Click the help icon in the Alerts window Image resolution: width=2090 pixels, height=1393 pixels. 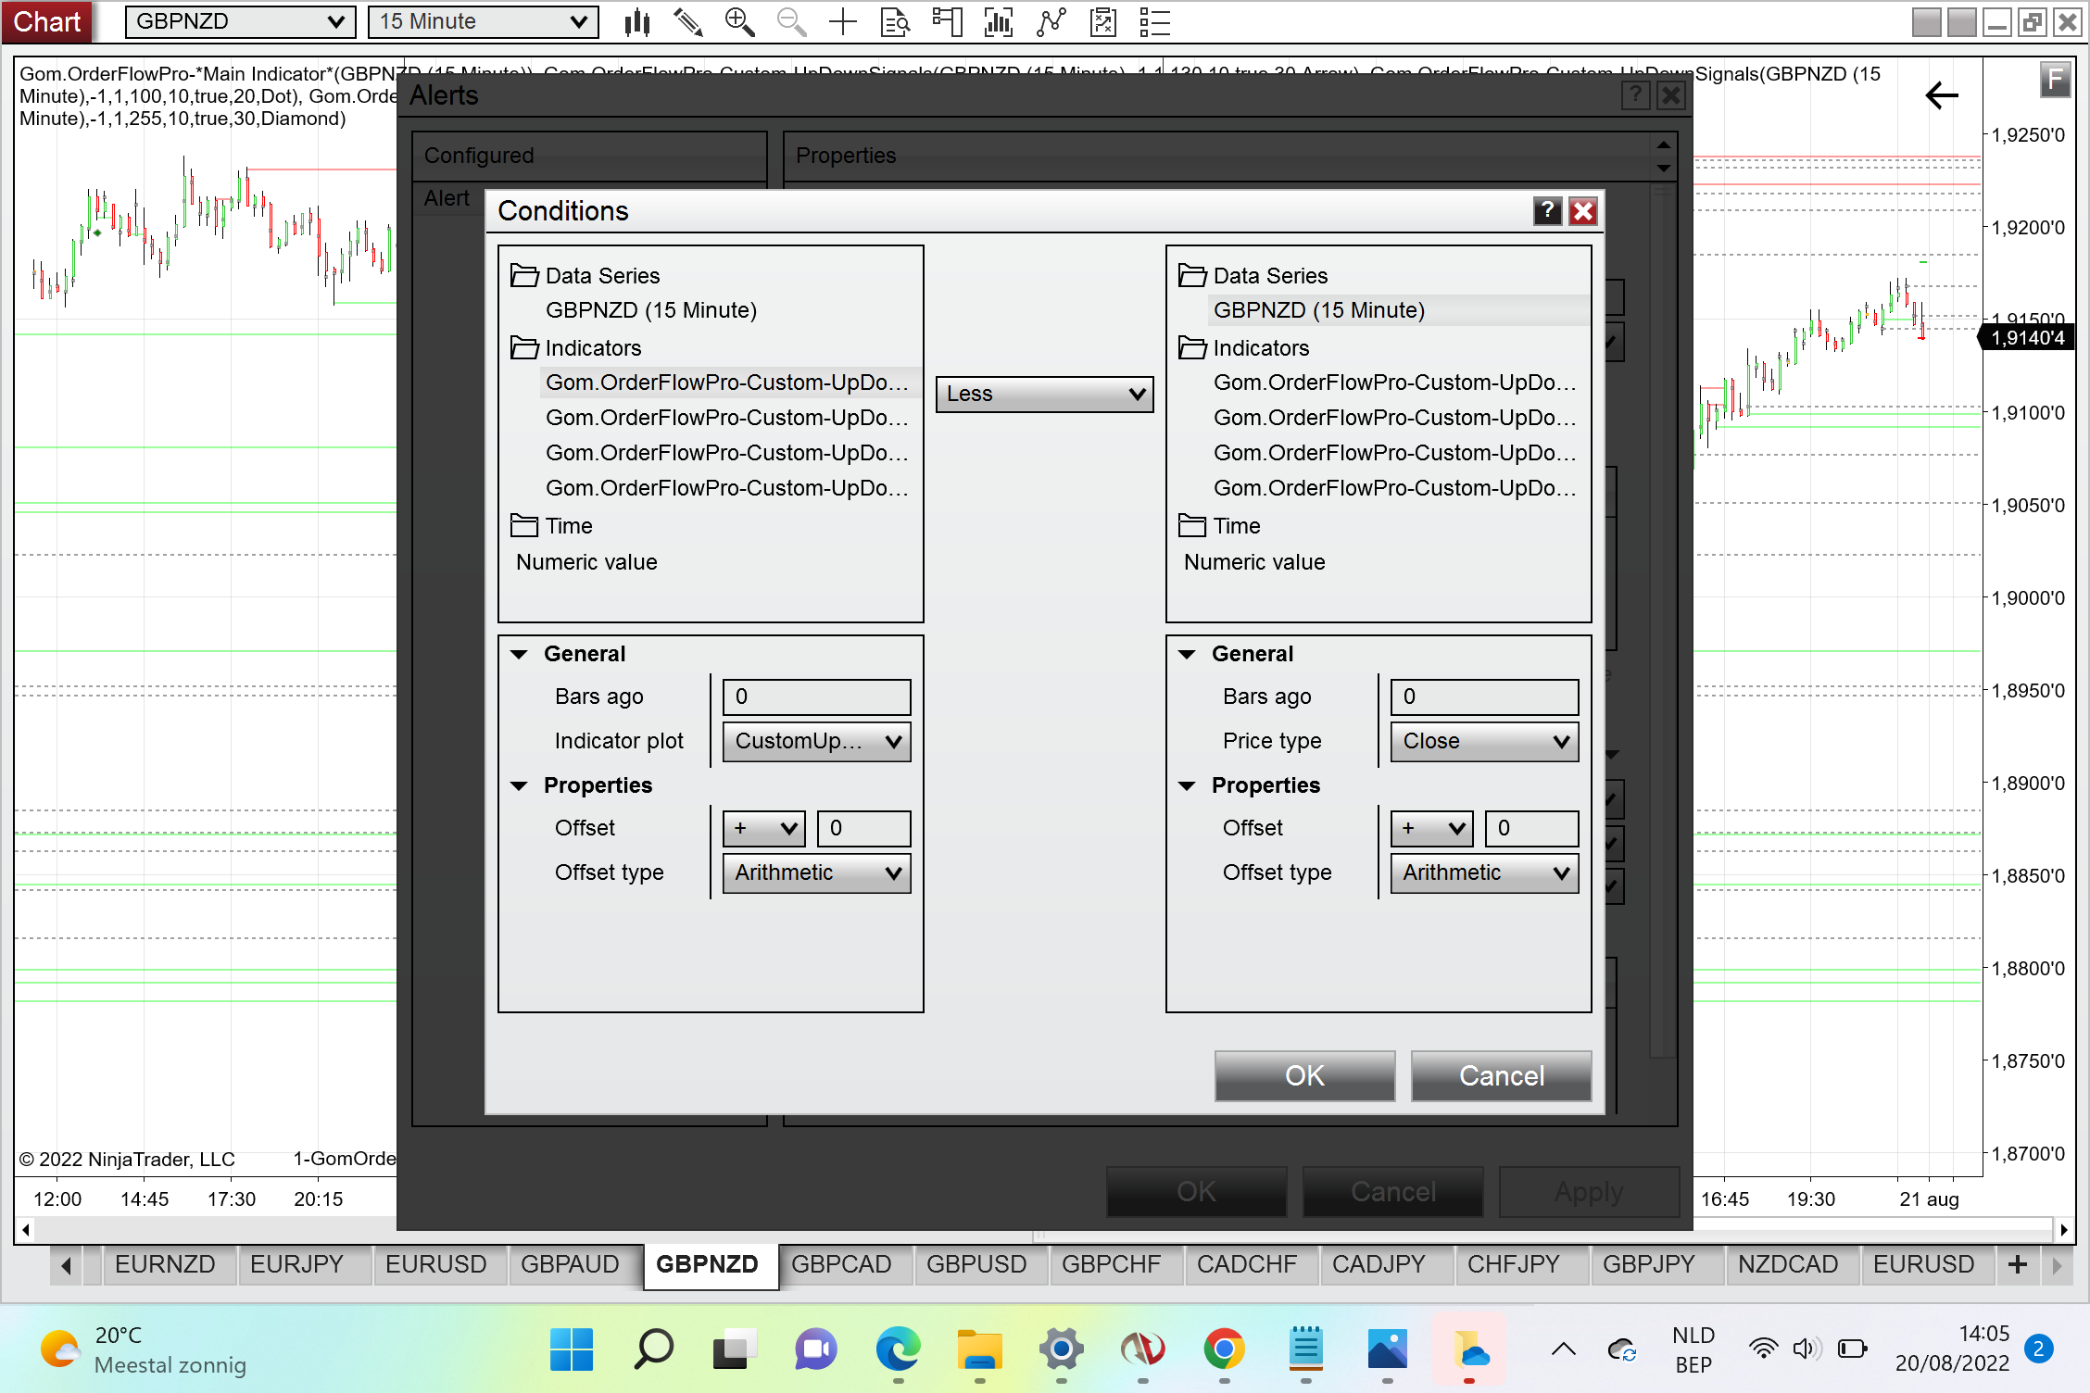click(1636, 94)
